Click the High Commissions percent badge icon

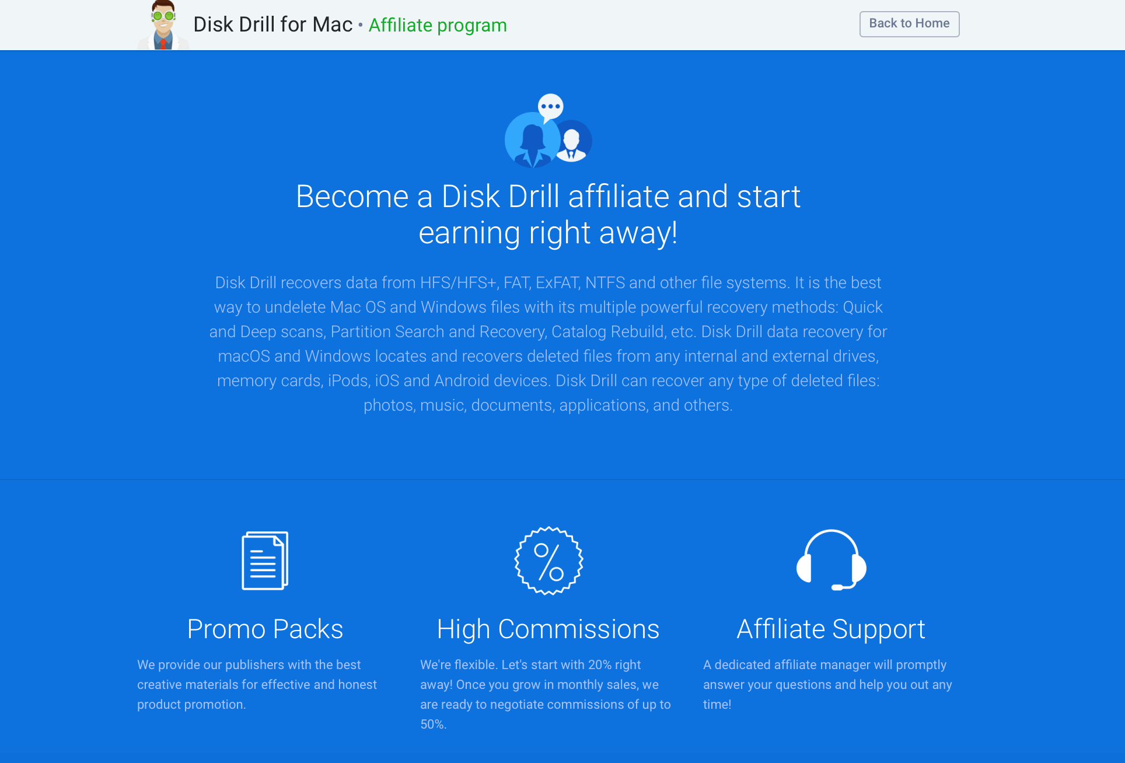[x=548, y=561]
